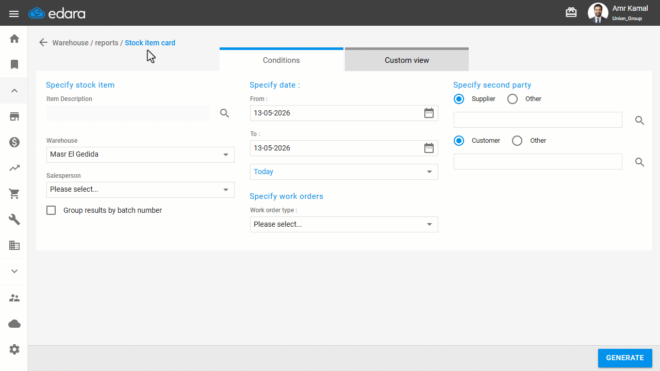Select Other radio next to Supplier
Image resolution: width=660 pixels, height=371 pixels.
(513, 99)
